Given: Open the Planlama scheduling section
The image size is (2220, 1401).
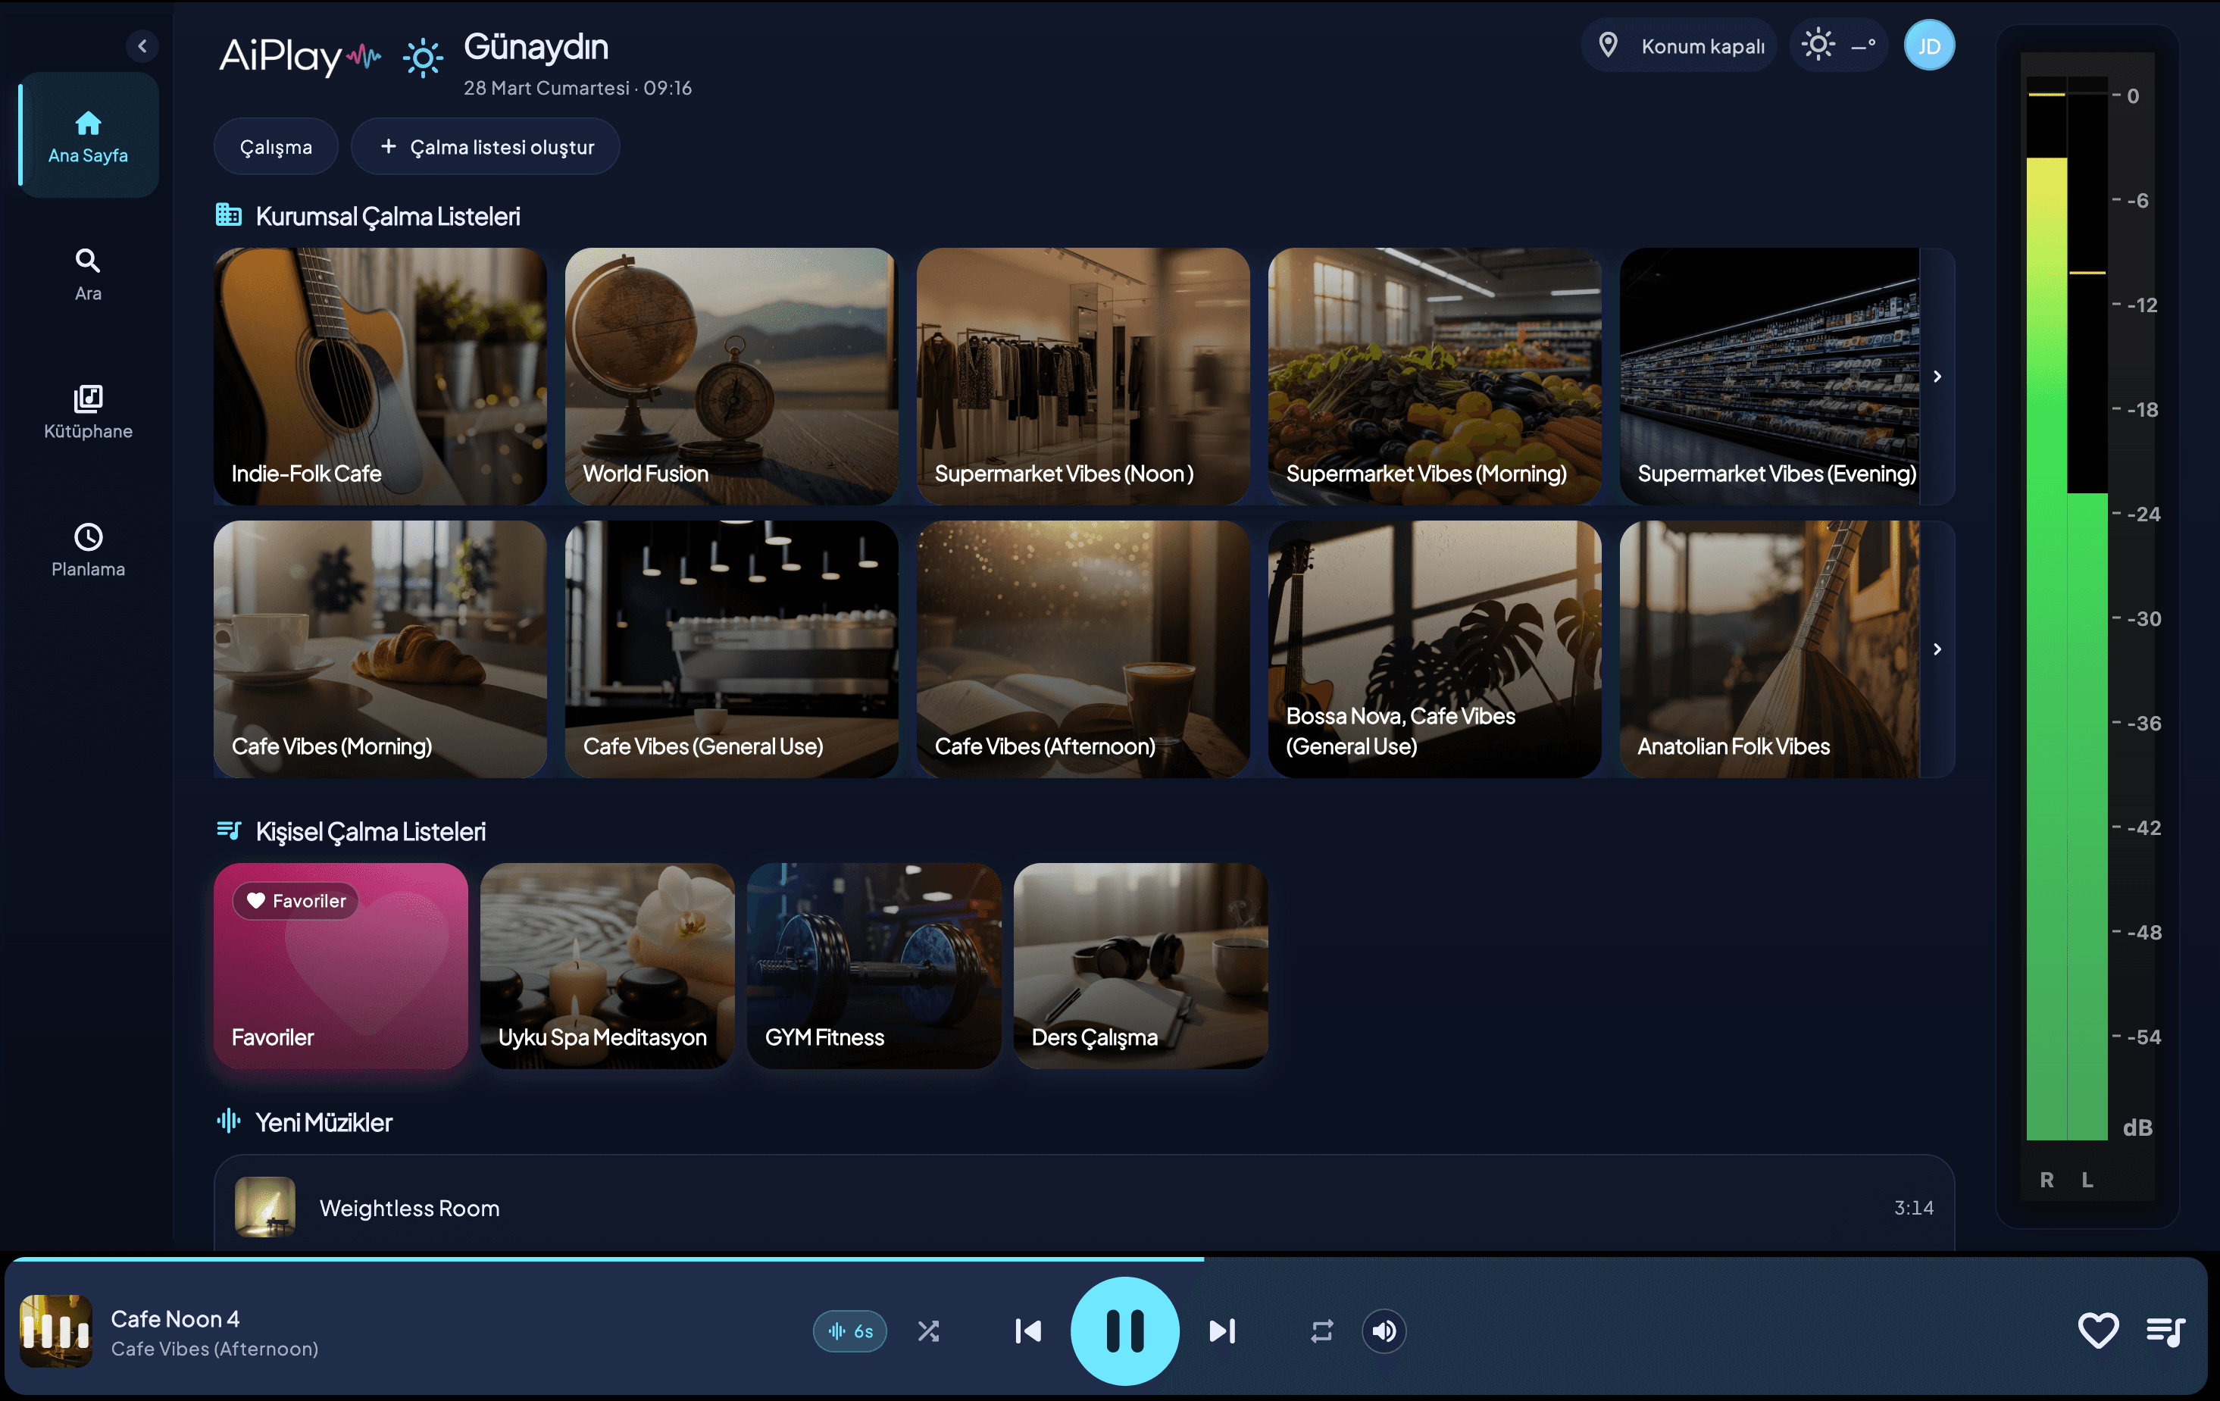Looking at the screenshot, I should coord(88,550).
